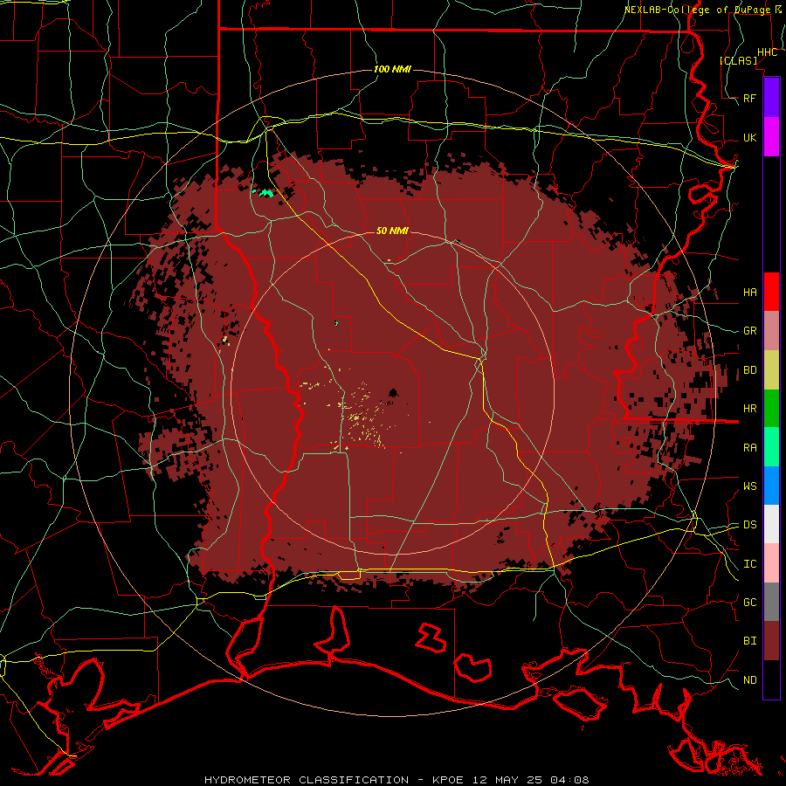Viewport: 786px width, 786px height.
Task: Click the HA red legend swatch
Action: click(771, 292)
